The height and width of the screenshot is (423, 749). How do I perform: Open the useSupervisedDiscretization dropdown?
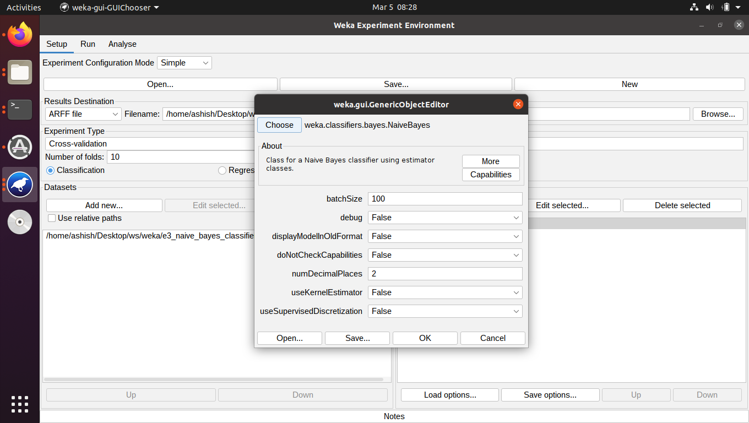pos(445,311)
